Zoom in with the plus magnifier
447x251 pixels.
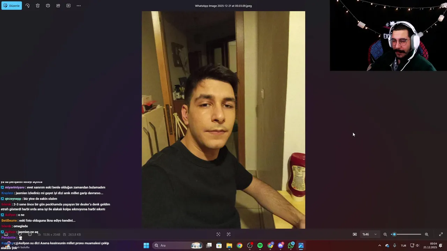(x=426, y=234)
